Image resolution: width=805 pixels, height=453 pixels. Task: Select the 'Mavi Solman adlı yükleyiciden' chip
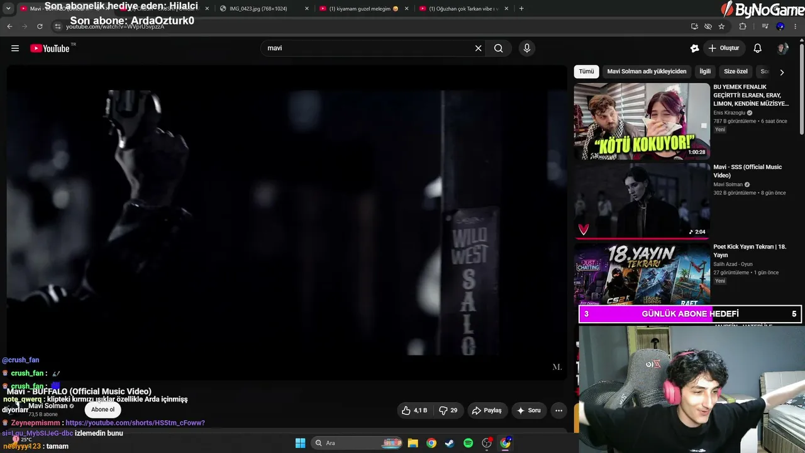point(647,72)
